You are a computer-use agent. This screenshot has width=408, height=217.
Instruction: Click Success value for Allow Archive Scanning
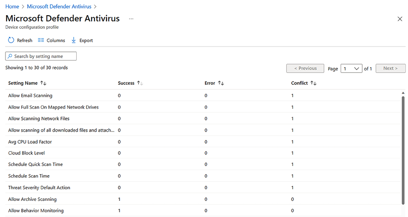119,199
